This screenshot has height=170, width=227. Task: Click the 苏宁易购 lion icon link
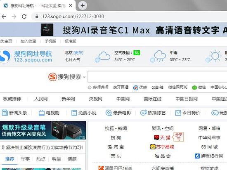(153, 147)
